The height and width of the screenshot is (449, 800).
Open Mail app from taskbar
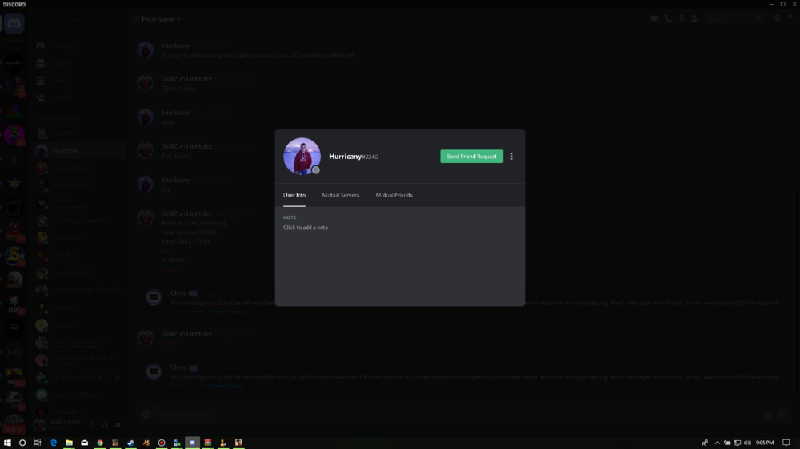click(x=85, y=443)
